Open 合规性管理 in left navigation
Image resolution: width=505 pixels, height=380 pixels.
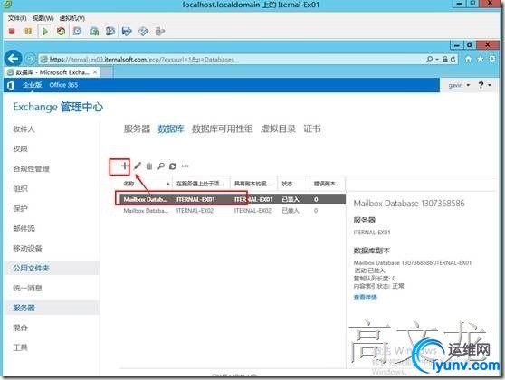pos(31,169)
